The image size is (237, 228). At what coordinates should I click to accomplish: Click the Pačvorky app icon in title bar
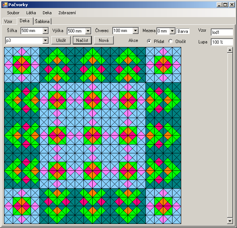(x=5, y=5)
